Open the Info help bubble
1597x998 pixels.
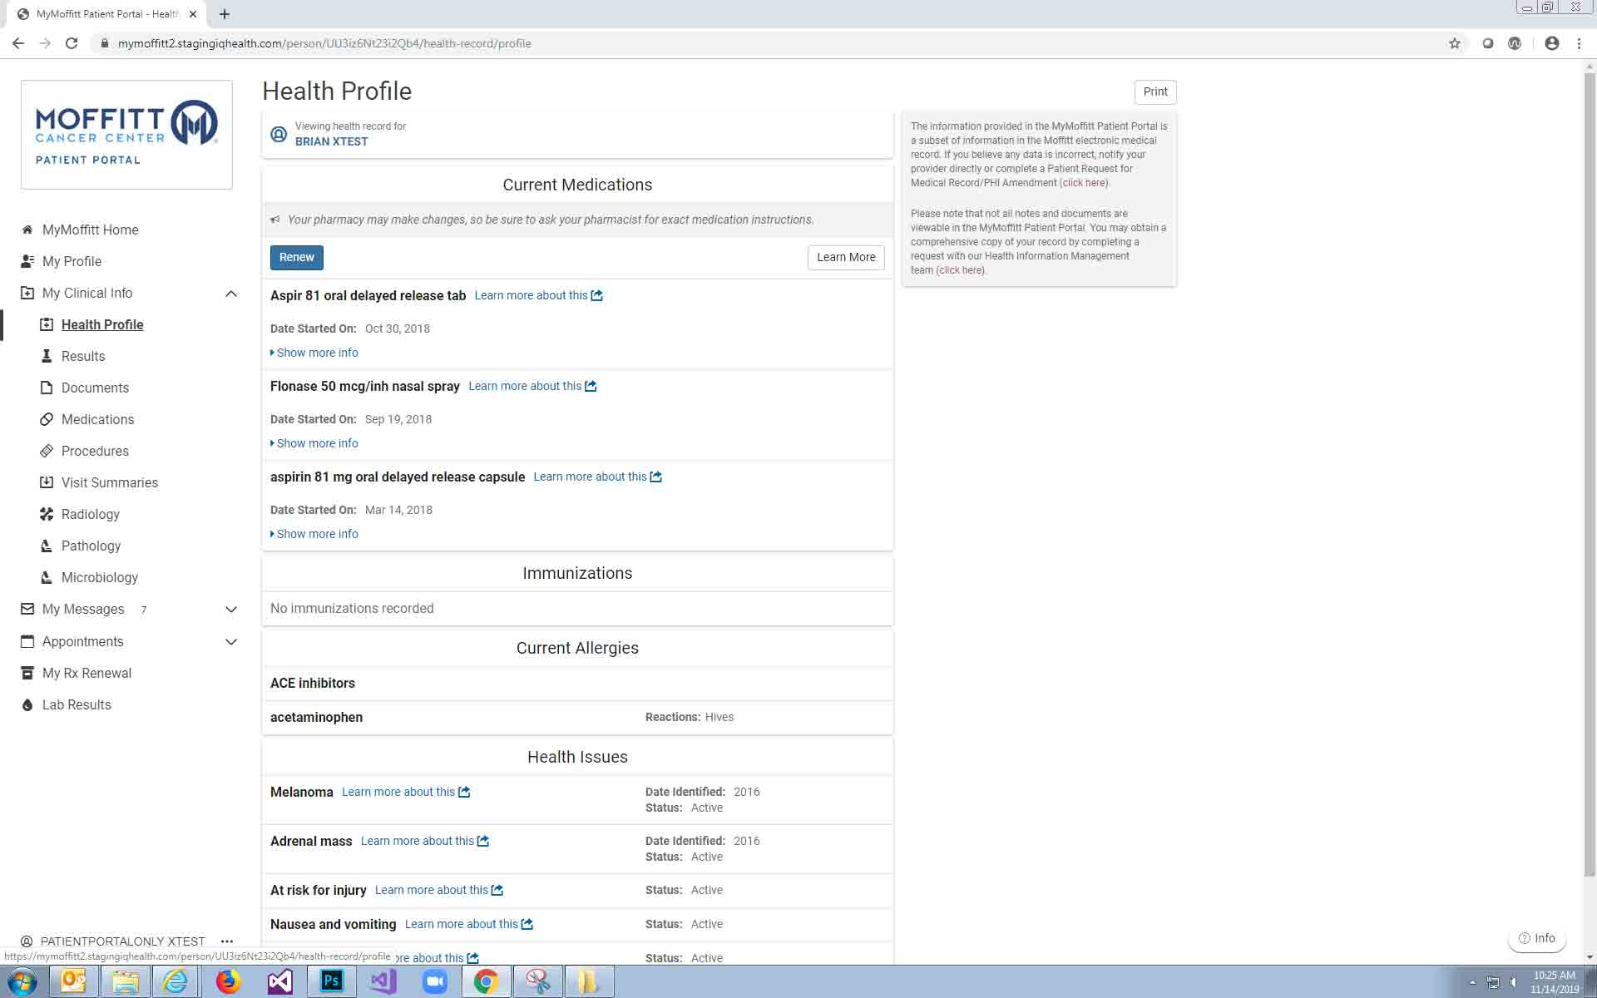(x=1536, y=938)
